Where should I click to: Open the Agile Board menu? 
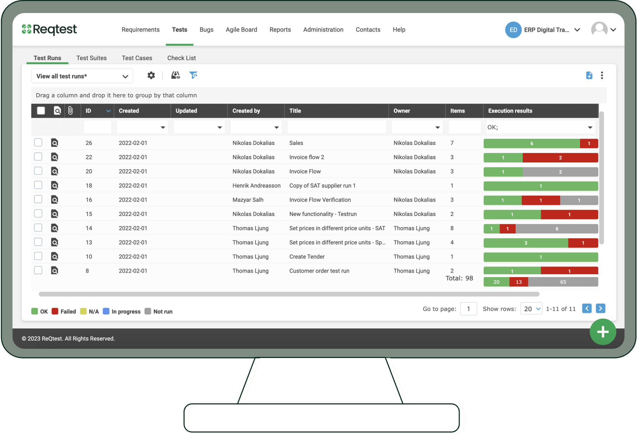[x=241, y=30]
